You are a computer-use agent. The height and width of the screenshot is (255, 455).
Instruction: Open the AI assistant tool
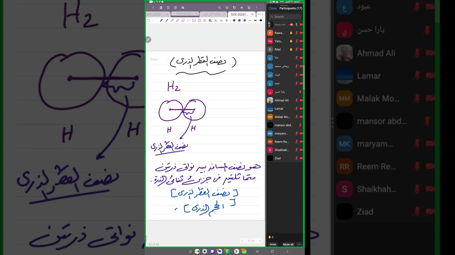pos(221,21)
